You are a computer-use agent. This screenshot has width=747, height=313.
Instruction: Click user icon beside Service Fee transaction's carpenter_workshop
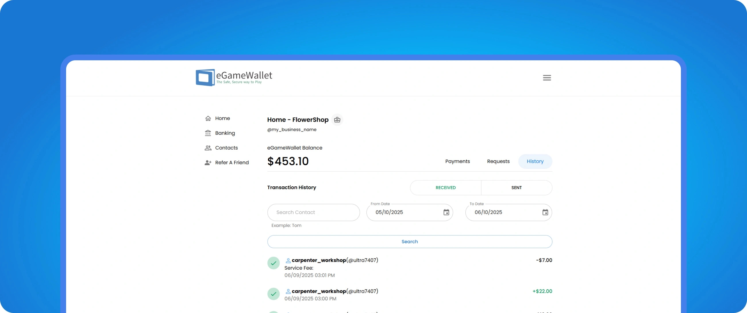288,260
